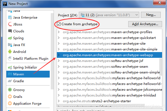Image resolution: width=167 pixels, height=111 pixels.
Task: Expand struts2-archetype-starter chevron
Action: pos(59,101)
